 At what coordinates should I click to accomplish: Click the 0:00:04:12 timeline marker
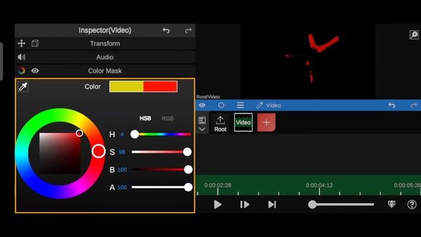coord(319,186)
